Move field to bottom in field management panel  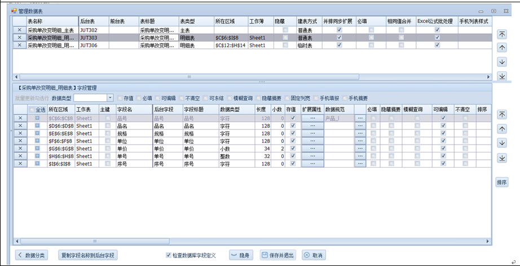[502, 158]
